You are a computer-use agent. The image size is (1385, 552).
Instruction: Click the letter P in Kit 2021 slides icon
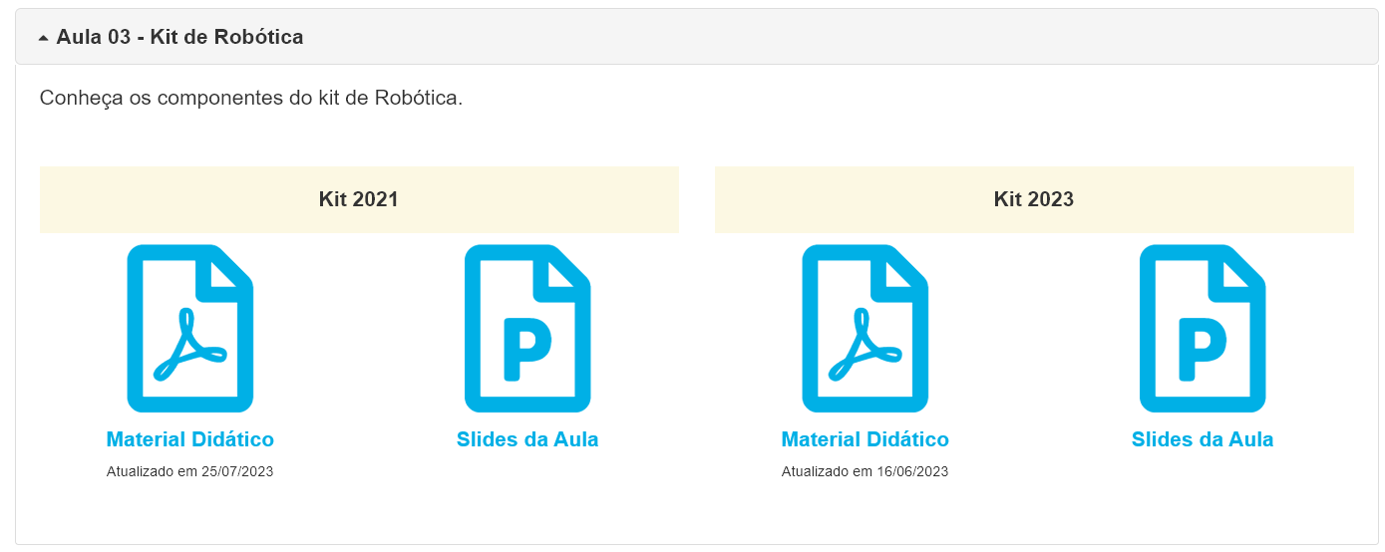527,349
